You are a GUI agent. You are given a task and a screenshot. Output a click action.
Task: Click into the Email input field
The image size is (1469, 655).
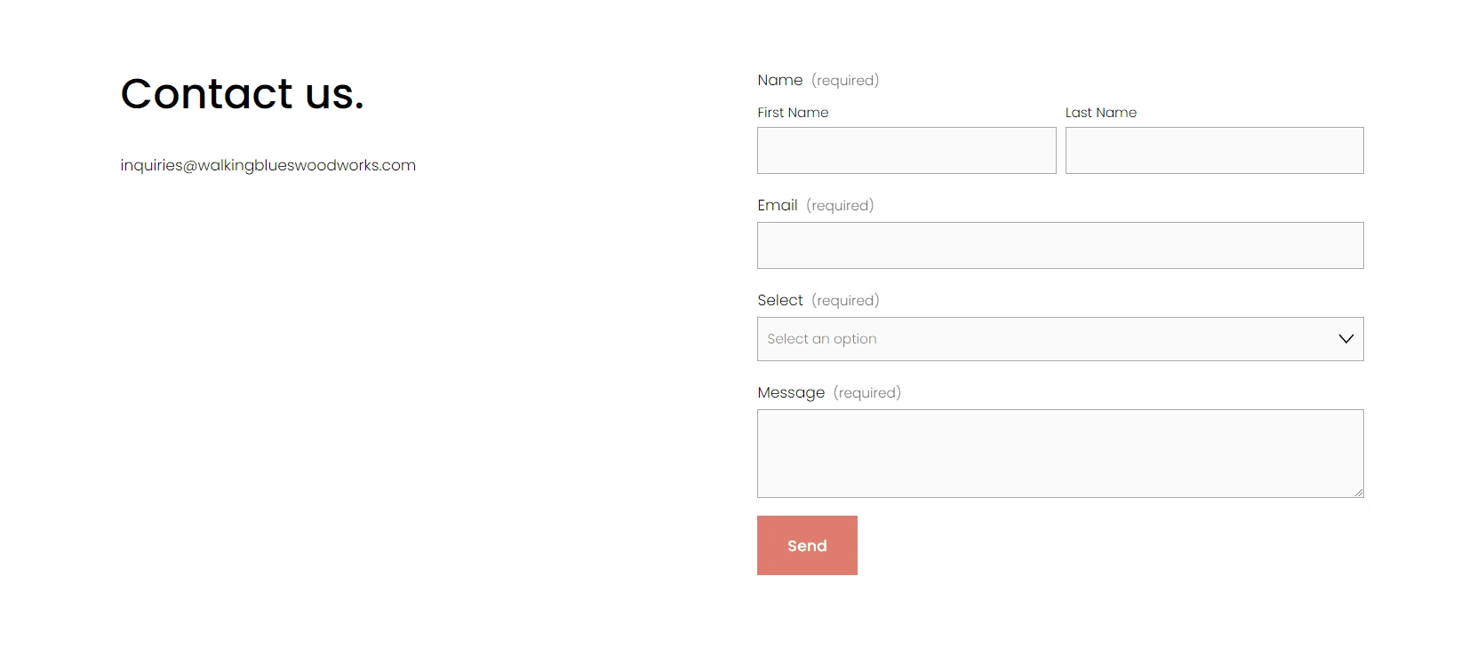click(x=1060, y=245)
